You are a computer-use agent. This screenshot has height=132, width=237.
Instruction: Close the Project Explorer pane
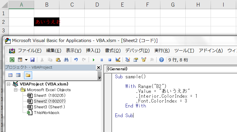pyautogui.click(x=98, y=68)
